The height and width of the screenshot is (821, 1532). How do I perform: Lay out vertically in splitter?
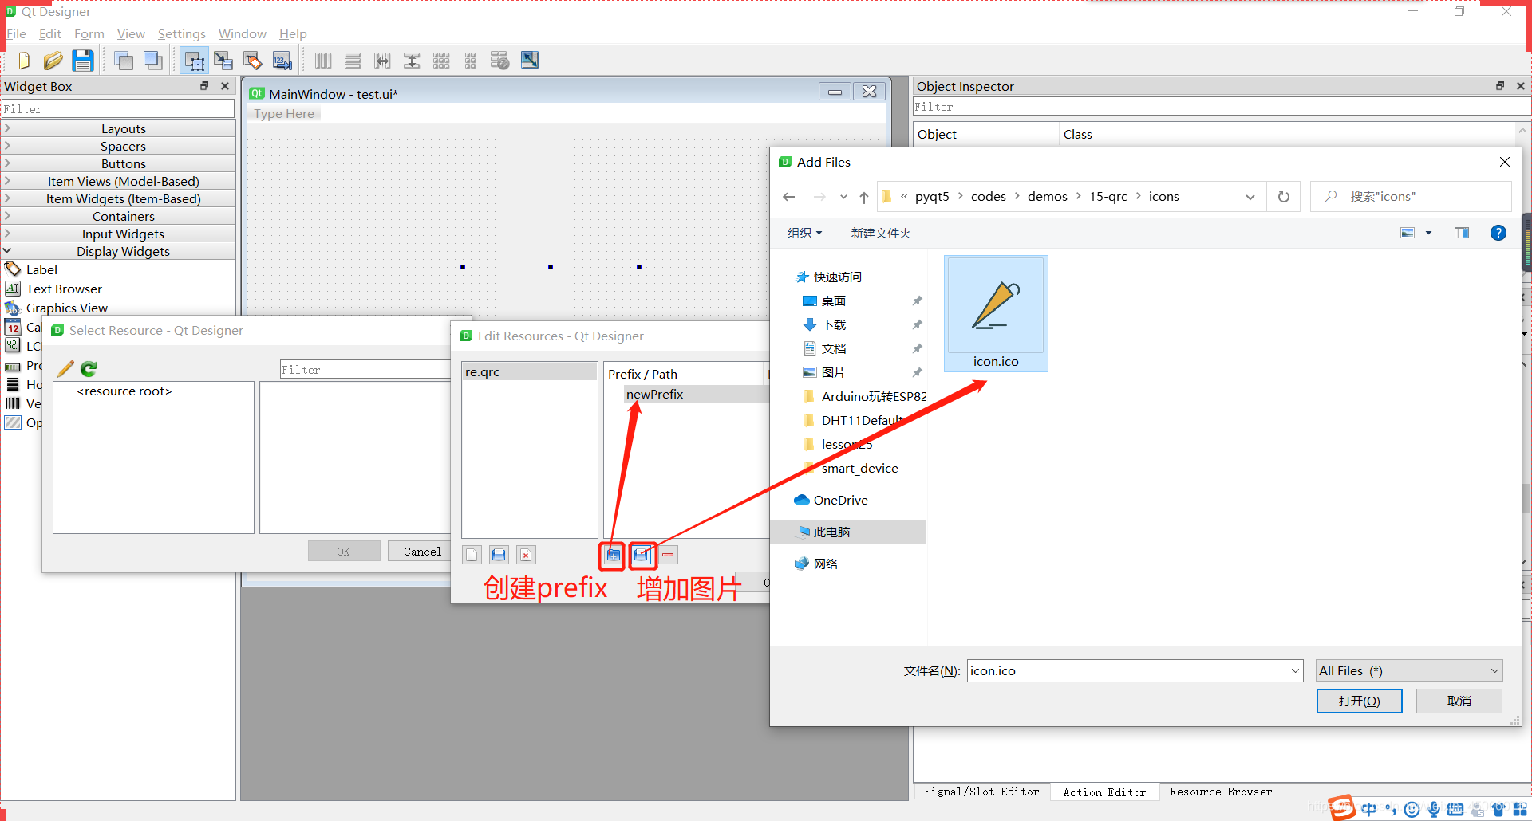point(412,61)
